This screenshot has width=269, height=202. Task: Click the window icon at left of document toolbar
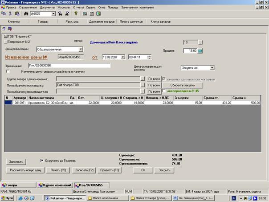(x=4, y=29)
